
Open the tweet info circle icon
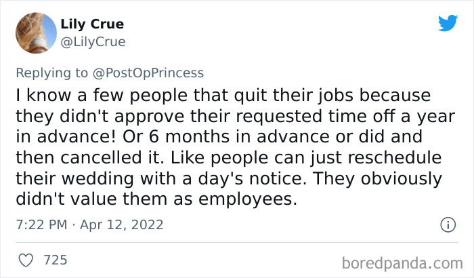click(x=447, y=224)
